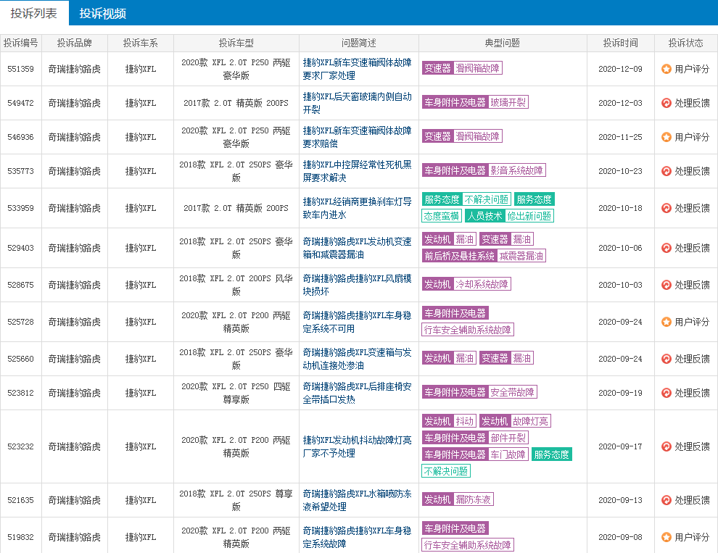Click the 影音系统故障 tag in row 535773
The width and height of the screenshot is (718, 553).
click(516, 170)
